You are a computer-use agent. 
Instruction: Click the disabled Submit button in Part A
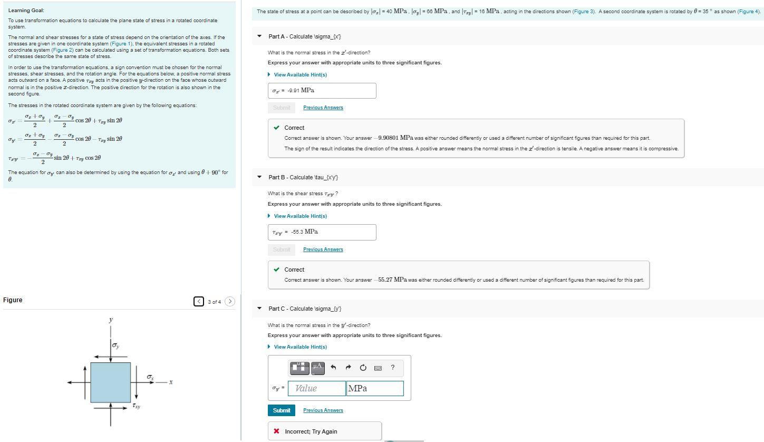pyautogui.click(x=282, y=108)
